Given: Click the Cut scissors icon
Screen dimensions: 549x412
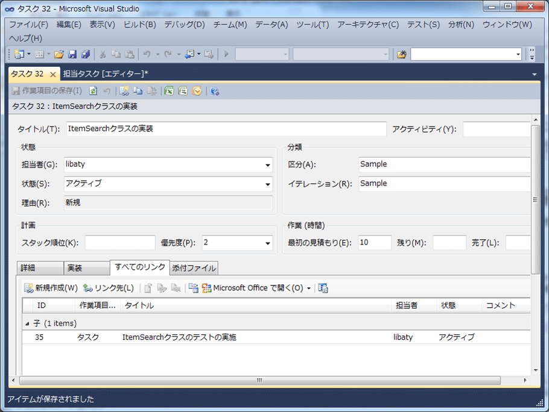Looking at the screenshot, I should (103, 54).
